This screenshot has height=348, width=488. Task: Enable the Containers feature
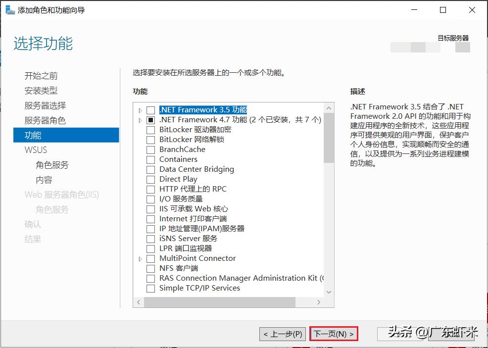(150, 159)
